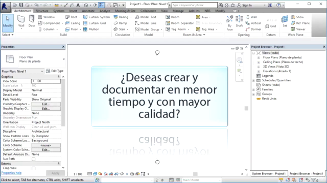Expand the Room & Area panel dropdown

point(194,35)
